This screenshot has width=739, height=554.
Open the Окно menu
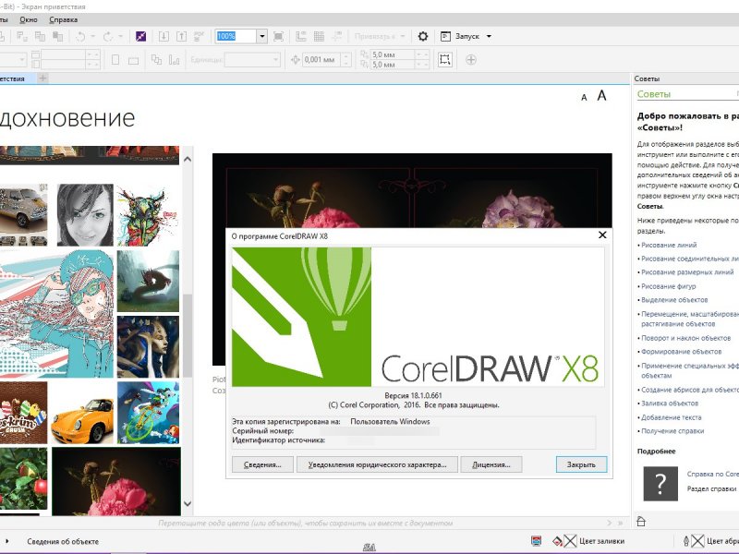coord(29,19)
